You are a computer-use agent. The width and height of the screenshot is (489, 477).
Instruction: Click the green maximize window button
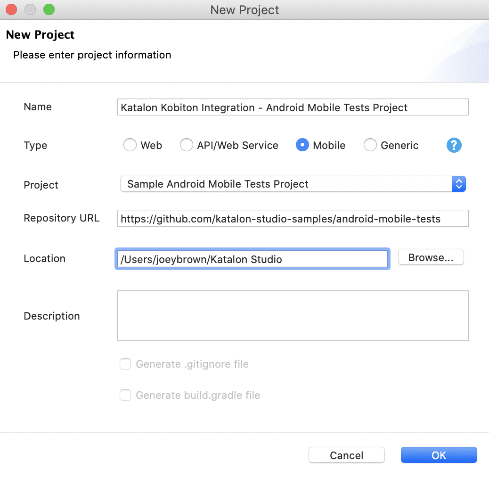[x=49, y=9]
